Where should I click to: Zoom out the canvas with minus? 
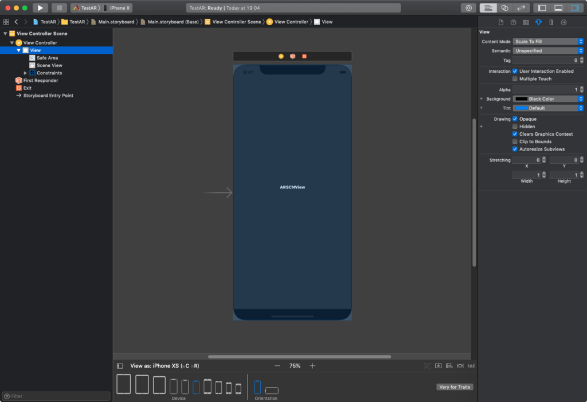(277, 366)
